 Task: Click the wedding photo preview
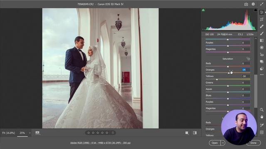(x=101, y=68)
